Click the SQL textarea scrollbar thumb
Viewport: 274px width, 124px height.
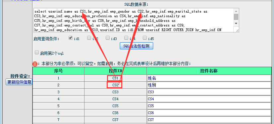point(236,17)
